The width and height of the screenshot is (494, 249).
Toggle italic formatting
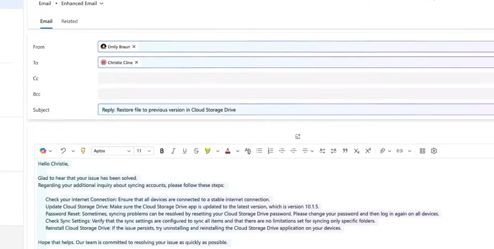(173, 151)
